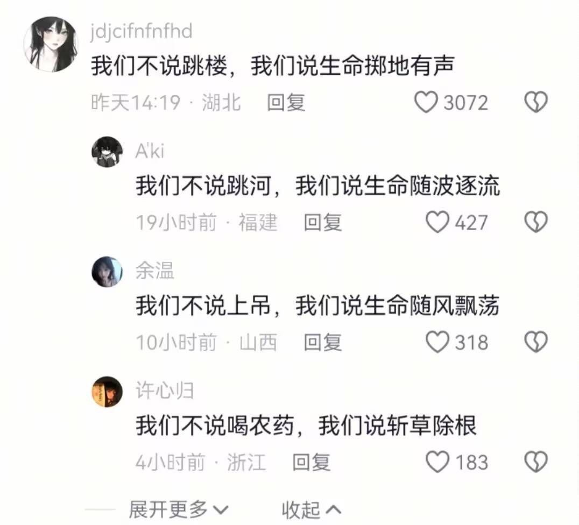
Task: Open username 许心归 profile link
Action: pyautogui.click(x=165, y=390)
